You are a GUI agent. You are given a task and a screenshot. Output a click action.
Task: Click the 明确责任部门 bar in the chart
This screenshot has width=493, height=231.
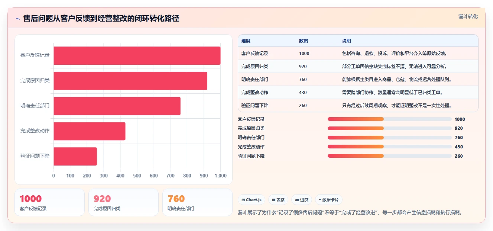pos(117,106)
